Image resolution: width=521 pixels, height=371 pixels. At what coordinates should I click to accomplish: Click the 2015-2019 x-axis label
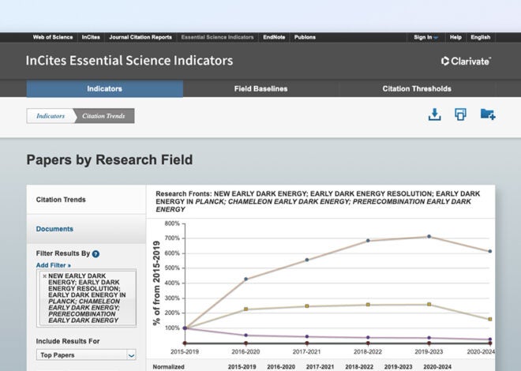tap(185, 351)
